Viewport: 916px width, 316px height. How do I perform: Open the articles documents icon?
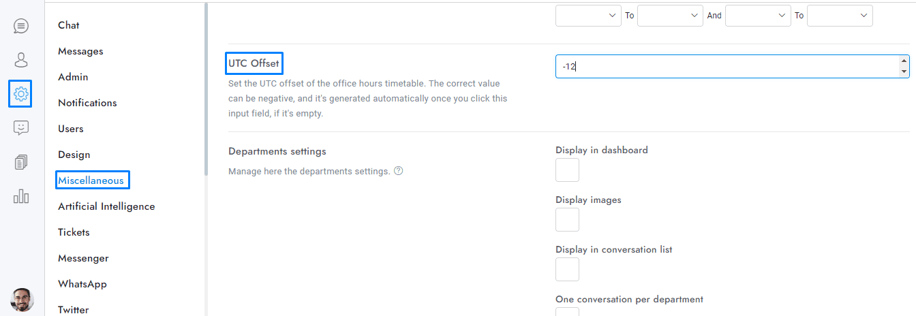click(x=21, y=162)
